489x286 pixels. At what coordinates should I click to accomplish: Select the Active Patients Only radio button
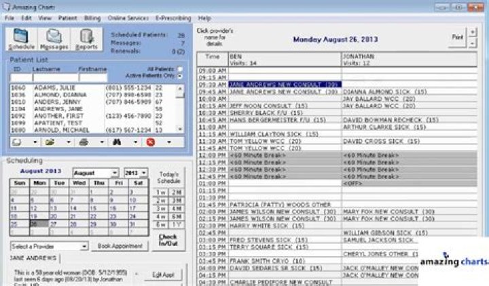179,76
